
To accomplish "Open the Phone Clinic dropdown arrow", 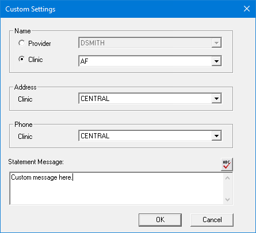I will pos(216,136).
